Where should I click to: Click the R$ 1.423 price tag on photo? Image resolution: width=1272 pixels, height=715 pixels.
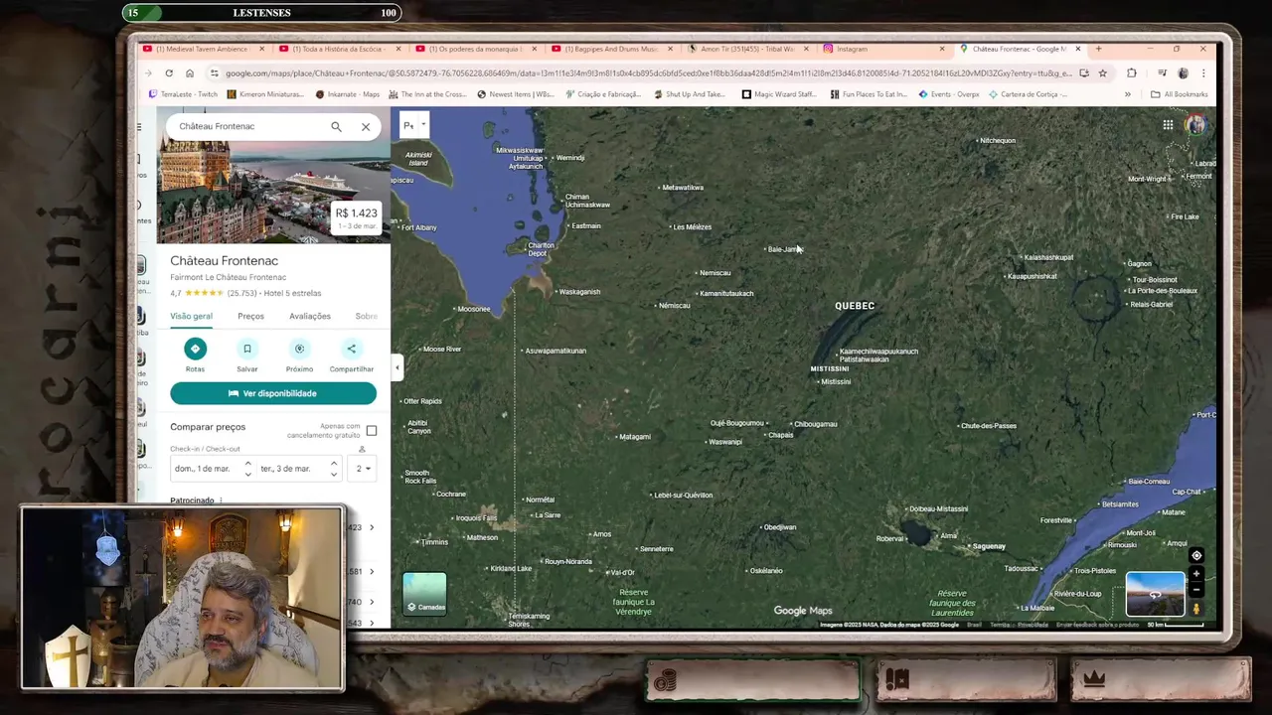pos(356,216)
